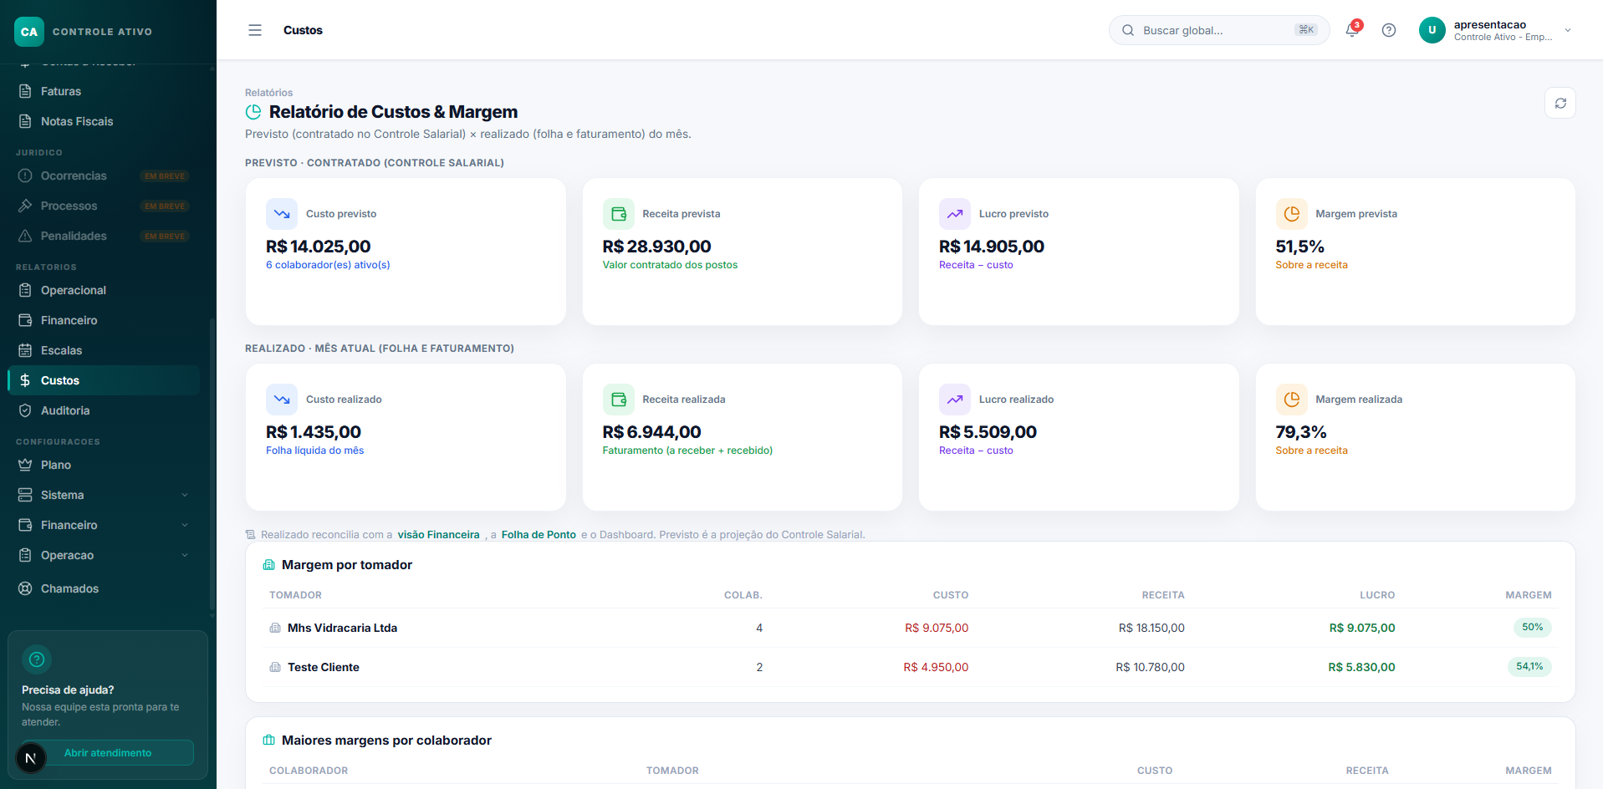Toggle the sidebar hamburger menu
Viewport: 1603px width, 789px height.
pyautogui.click(x=255, y=30)
